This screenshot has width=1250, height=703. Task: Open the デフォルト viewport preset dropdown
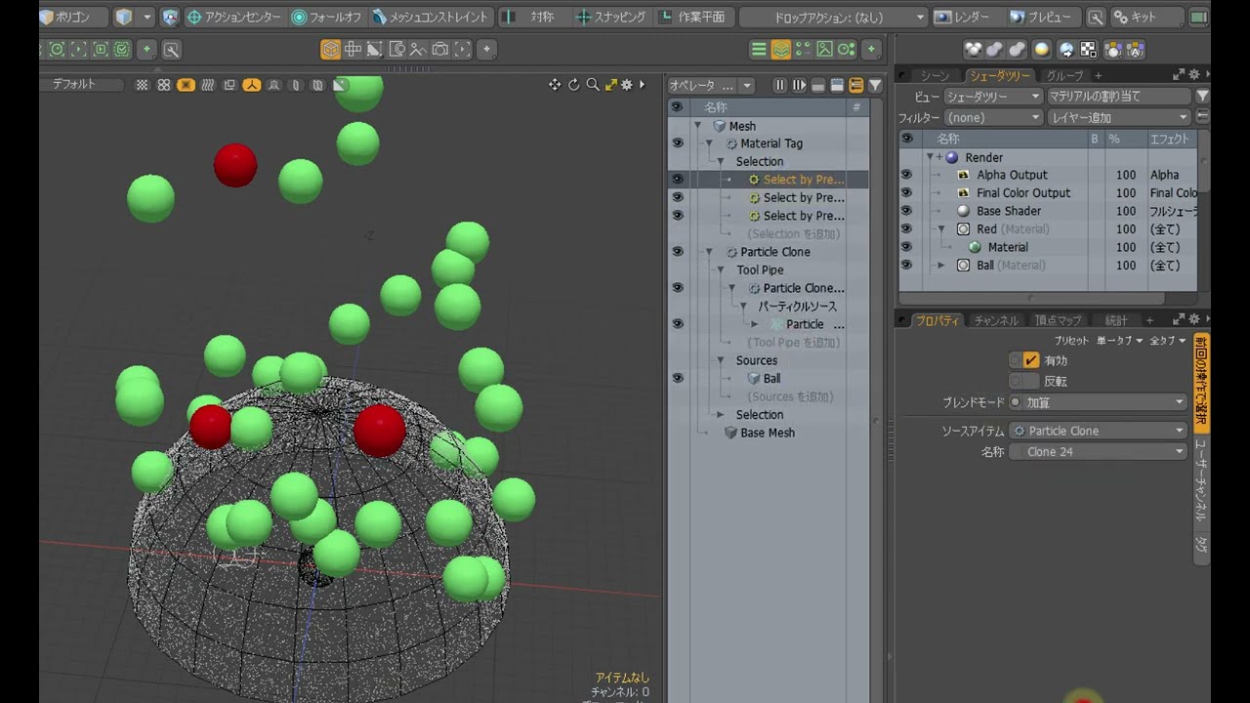click(83, 85)
